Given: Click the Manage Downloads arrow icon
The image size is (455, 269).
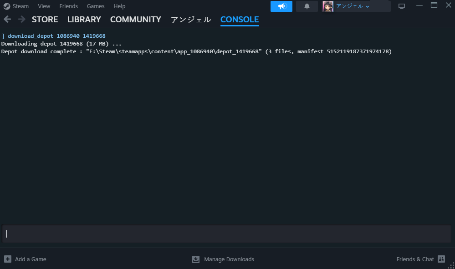Looking at the screenshot, I should click(x=196, y=259).
